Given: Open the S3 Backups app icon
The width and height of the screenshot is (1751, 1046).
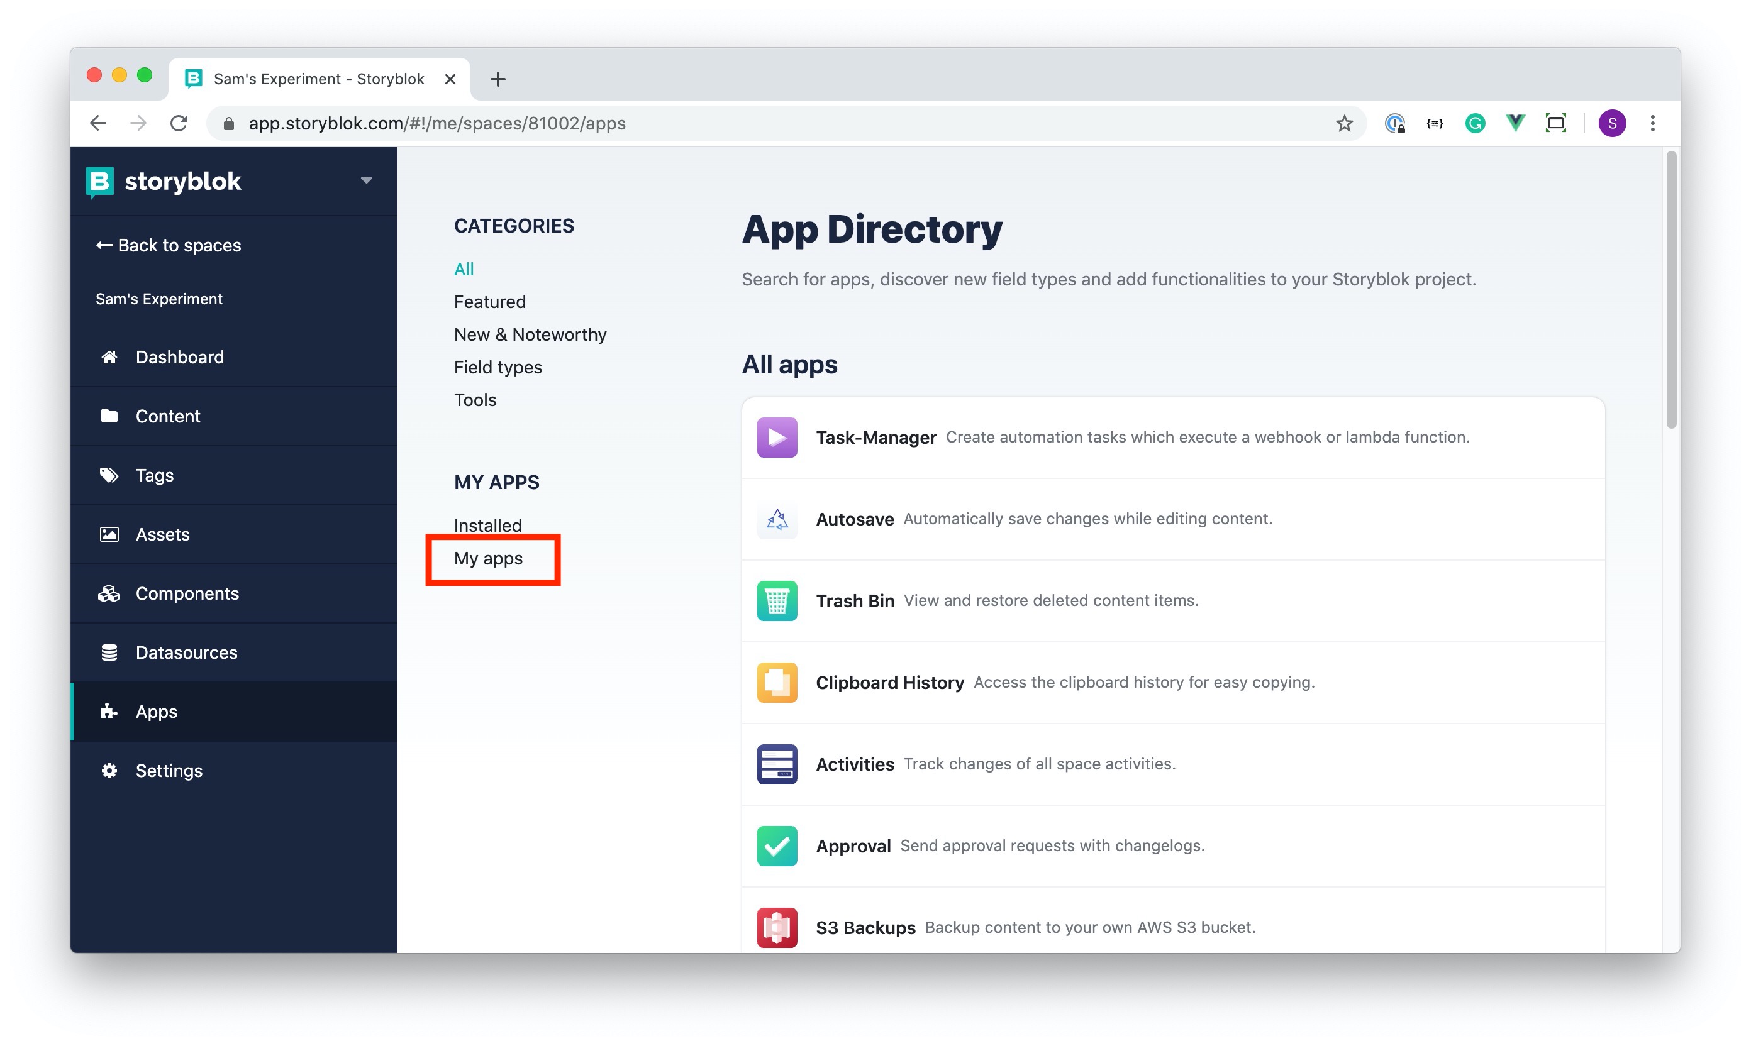Looking at the screenshot, I should tap(776, 927).
